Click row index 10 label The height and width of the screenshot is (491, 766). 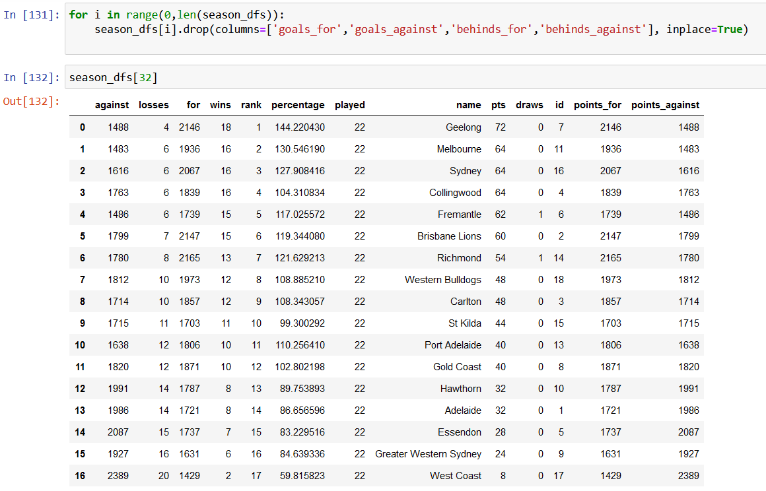pyautogui.click(x=80, y=345)
